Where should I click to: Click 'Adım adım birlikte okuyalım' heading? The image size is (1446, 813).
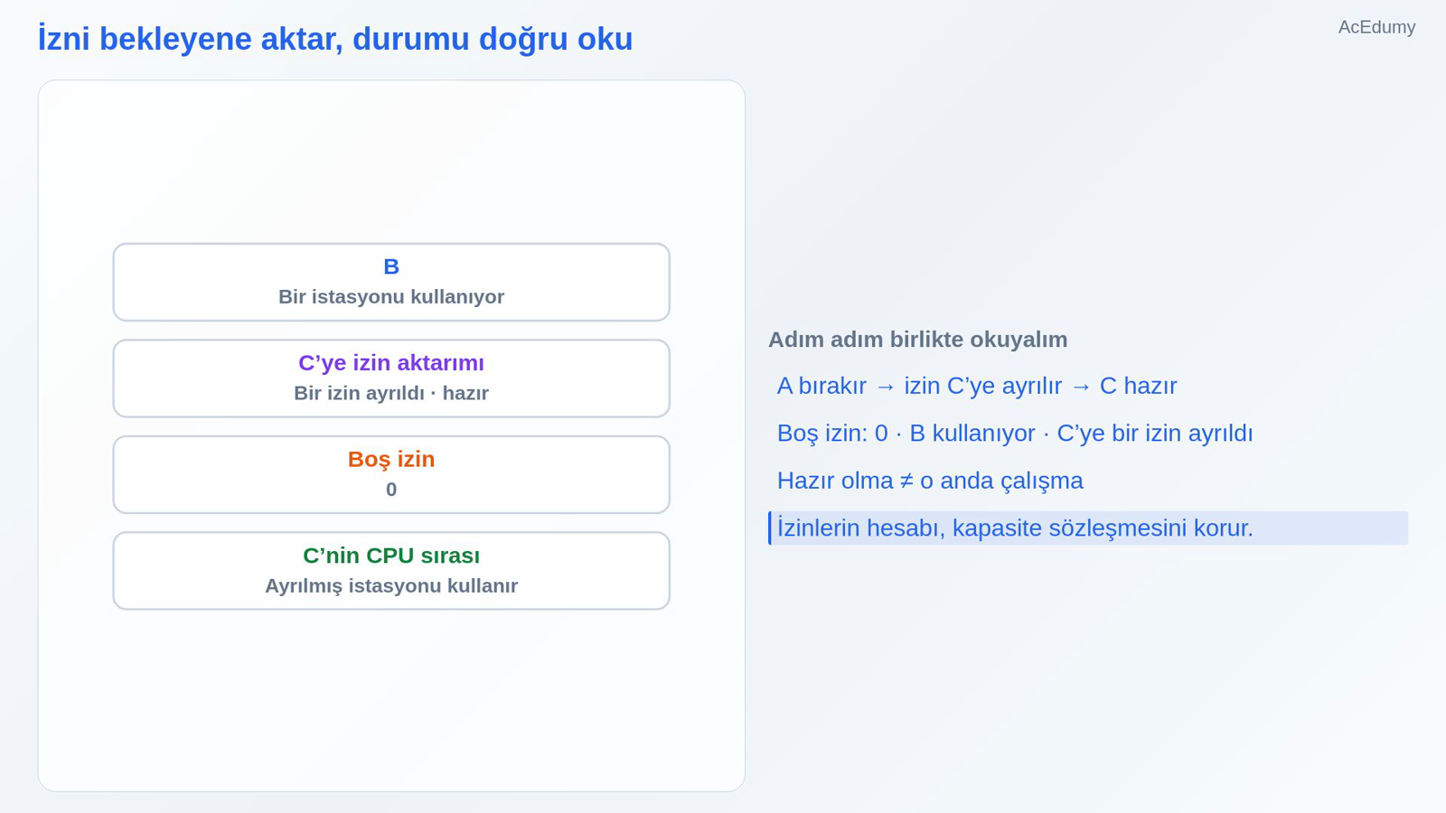(917, 340)
